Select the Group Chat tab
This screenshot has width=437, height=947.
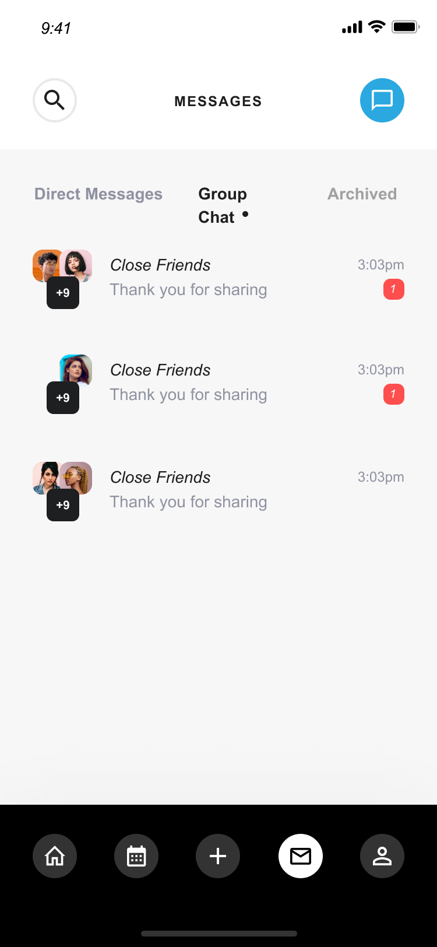click(x=222, y=205)
